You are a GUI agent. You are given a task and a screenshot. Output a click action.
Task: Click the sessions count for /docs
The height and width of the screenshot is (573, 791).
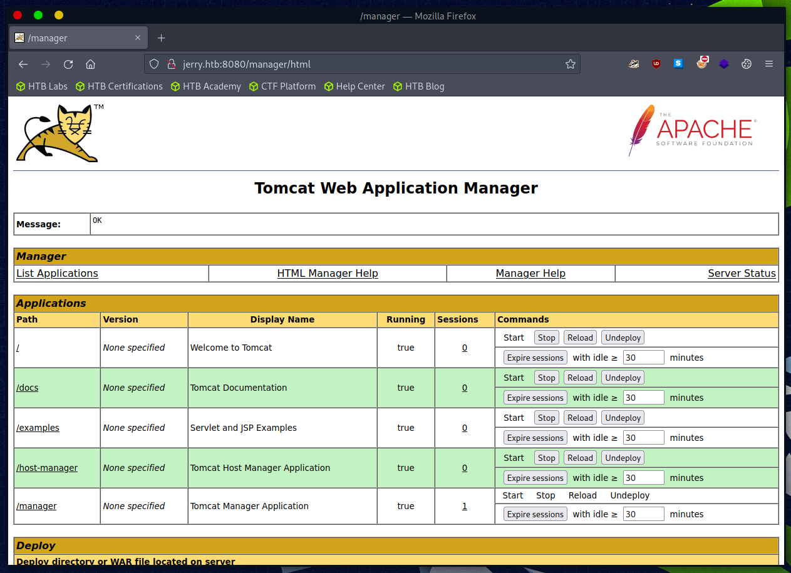(465, 388)
